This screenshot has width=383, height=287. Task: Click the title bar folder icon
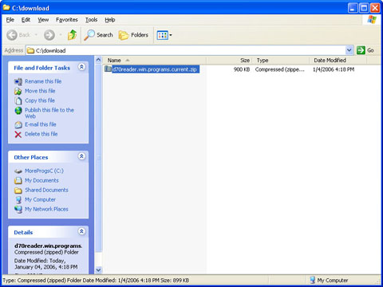[6, 8]
